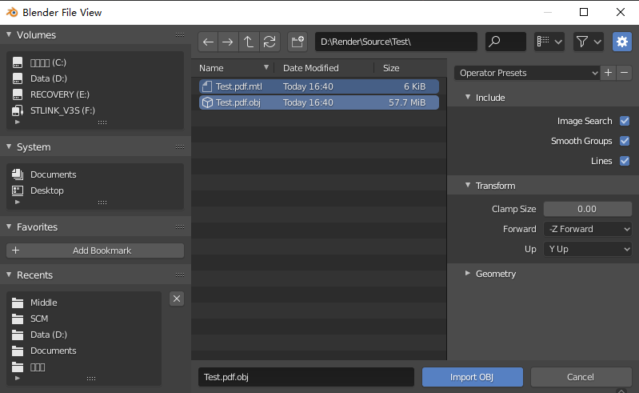
Task: Grab the Recents panel drag handle
Action: click(x=180, y=275)
